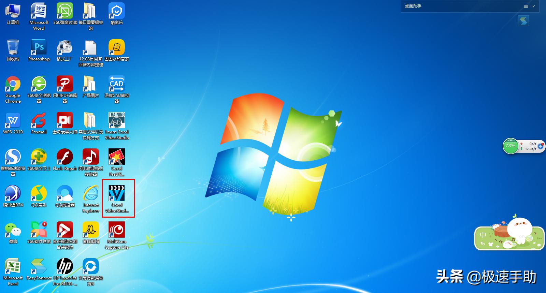
Task: Select the 闪电音频格式转换器 shortcut
Action: click(x=91, y=163)
